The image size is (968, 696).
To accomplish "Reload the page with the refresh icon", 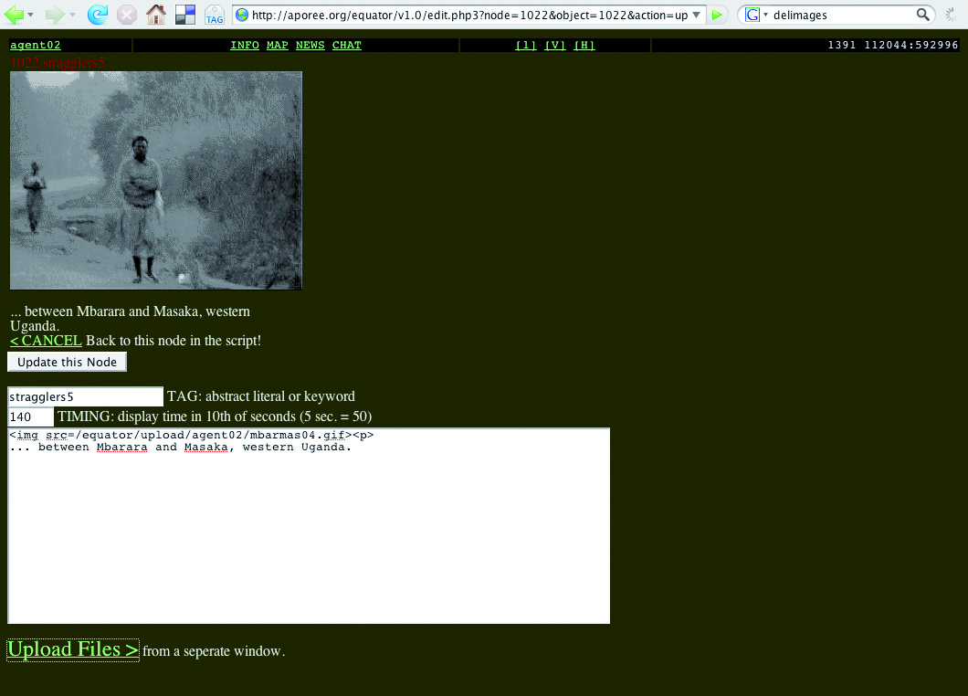I will click(x=98, y=15).
